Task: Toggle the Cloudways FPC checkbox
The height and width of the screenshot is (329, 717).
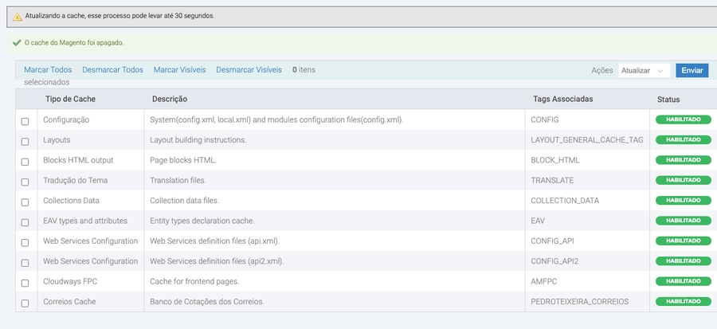Action: coord(25,282)
